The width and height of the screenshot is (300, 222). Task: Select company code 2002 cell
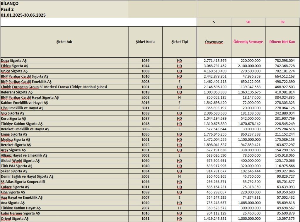pyautogui.click(x=145, y=98)
